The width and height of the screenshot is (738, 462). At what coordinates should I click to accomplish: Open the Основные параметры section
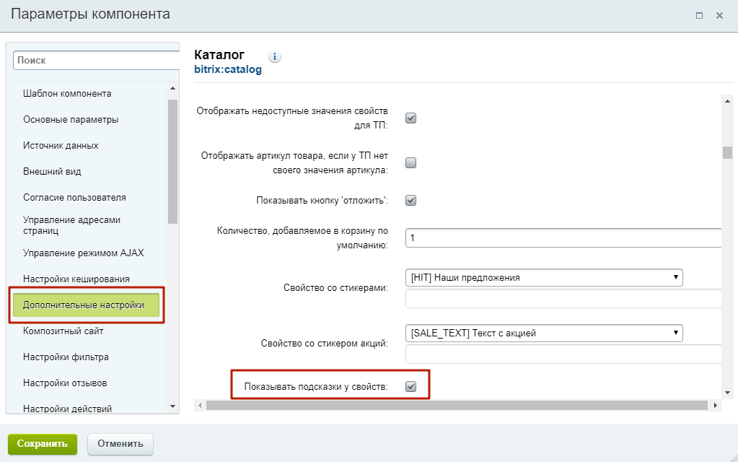point(71,120)
